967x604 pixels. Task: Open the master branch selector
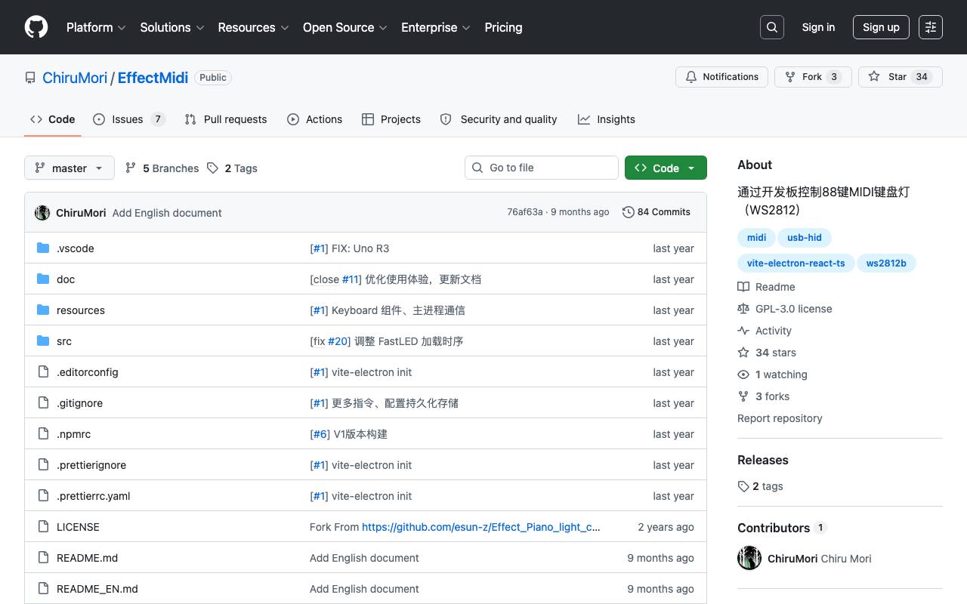click(x=70, y=168)
